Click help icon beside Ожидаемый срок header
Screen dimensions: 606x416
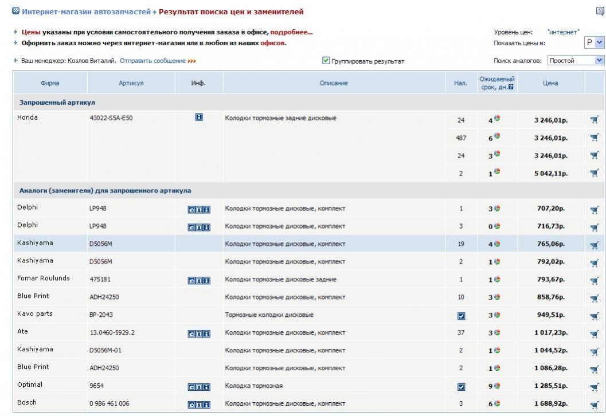click(511, 87)
